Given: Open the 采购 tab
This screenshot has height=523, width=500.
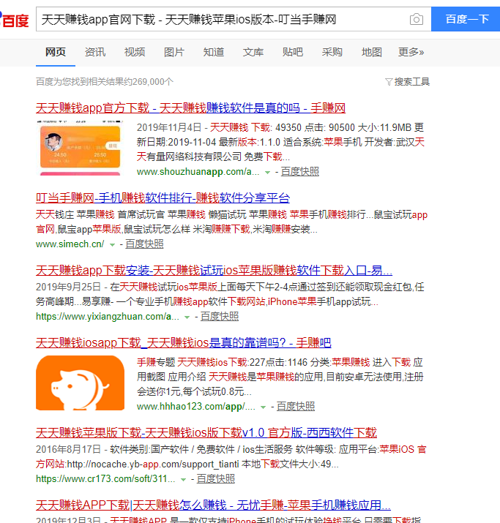Looking at the screenshot, I should (x=332, y=52).
